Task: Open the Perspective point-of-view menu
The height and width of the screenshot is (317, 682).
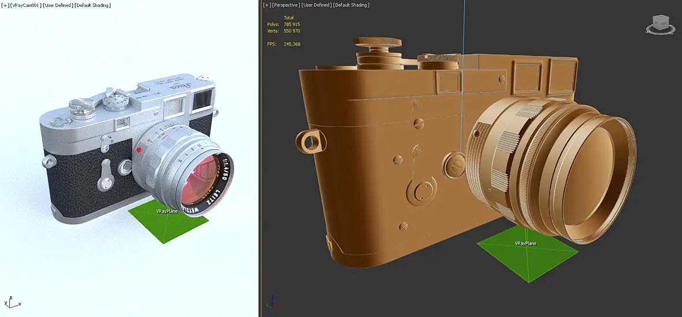Action: point(286,5)
